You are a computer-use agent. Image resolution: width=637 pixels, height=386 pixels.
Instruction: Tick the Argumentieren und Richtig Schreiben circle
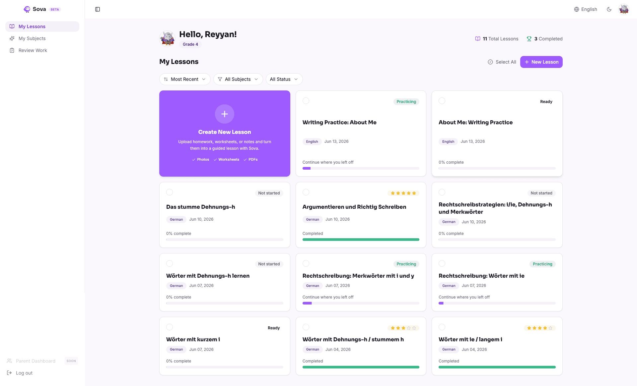pyautogui.click(x=306, y=192)
